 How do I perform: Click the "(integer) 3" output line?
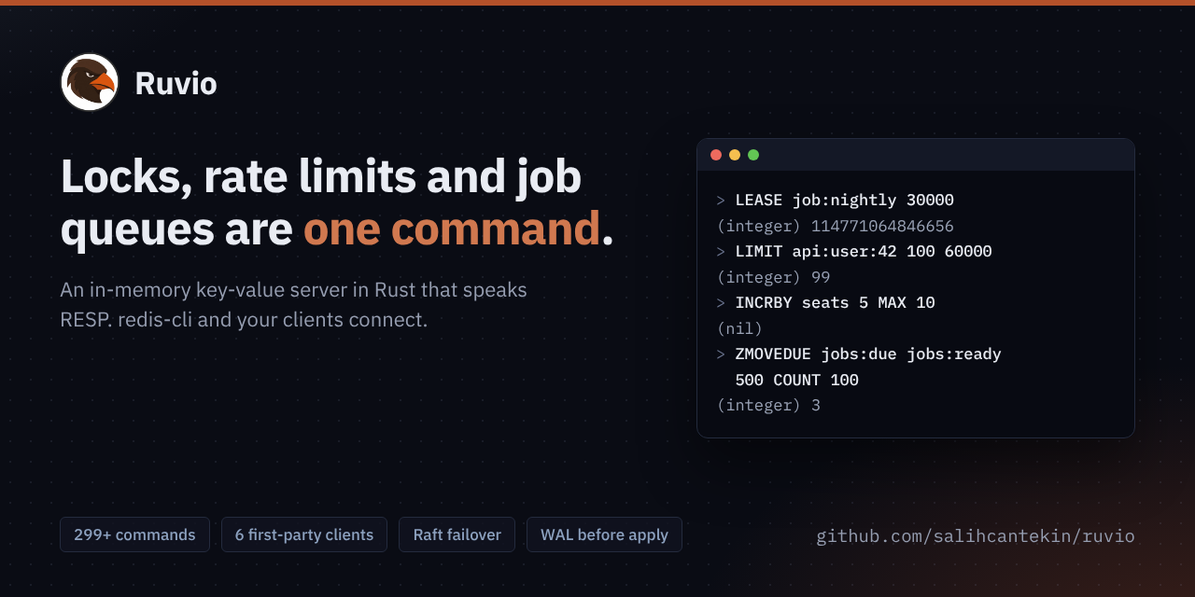click(x=768, y=406)
